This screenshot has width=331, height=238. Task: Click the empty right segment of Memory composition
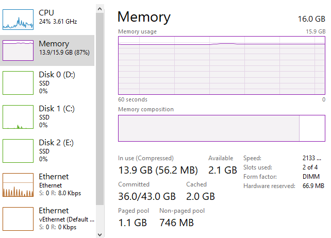click(312, 128)
